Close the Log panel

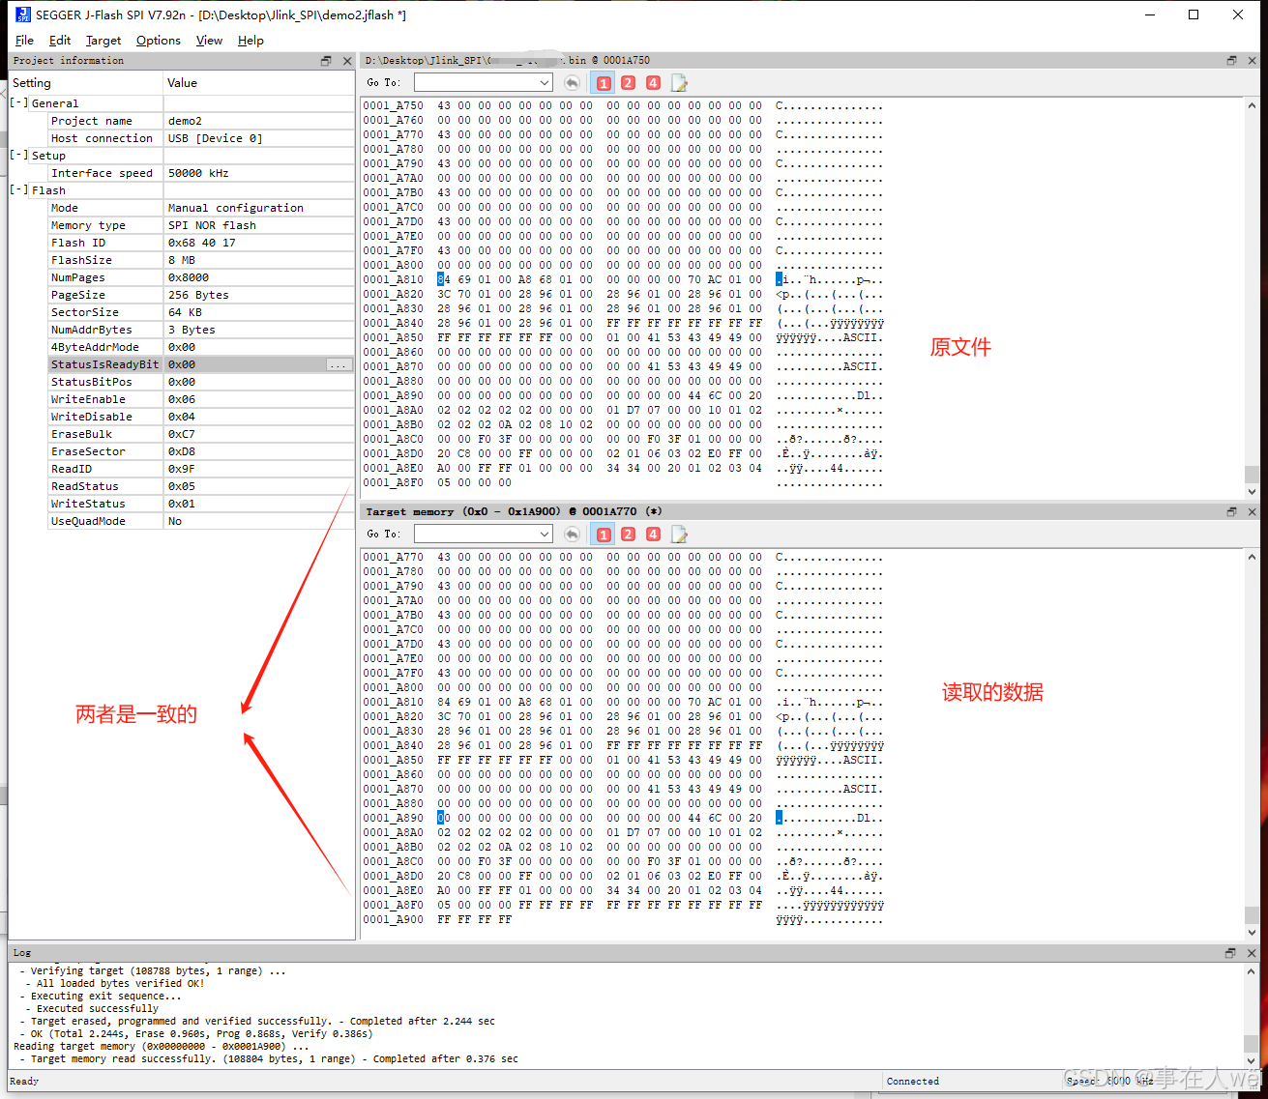click(1252, 952)
